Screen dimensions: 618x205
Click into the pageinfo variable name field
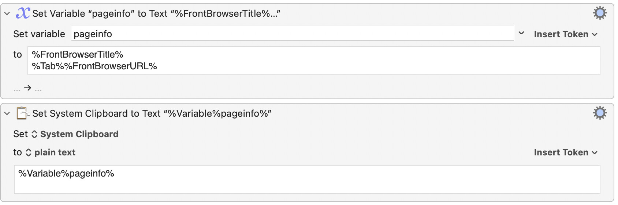293,34
